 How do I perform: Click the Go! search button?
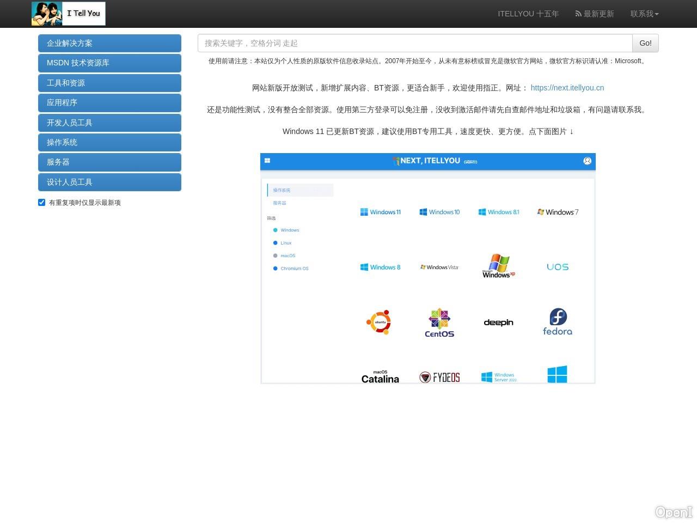(645, 43)
